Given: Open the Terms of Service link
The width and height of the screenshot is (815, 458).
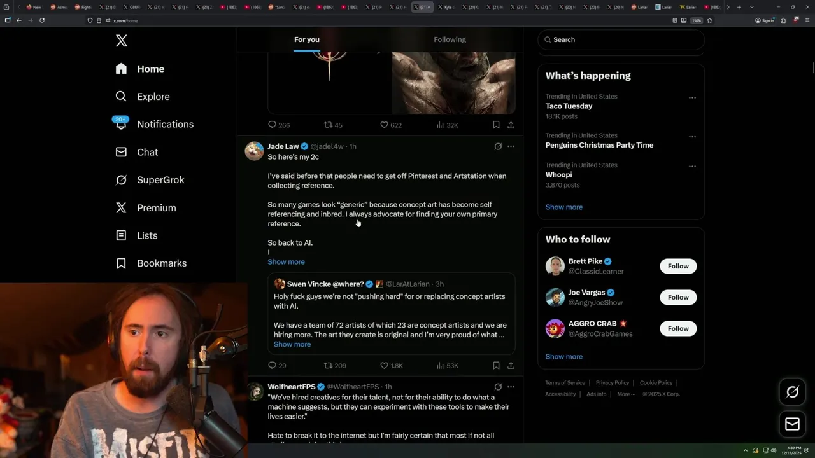Looking at the screenshot, I should (x=565, y=383).
